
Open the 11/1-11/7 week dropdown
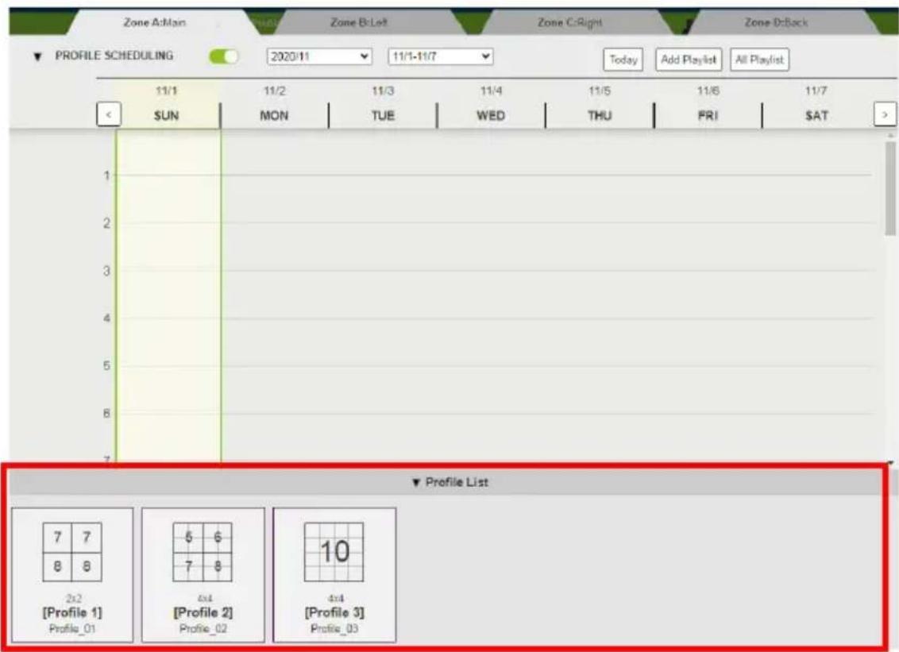[x=440, y=56]
